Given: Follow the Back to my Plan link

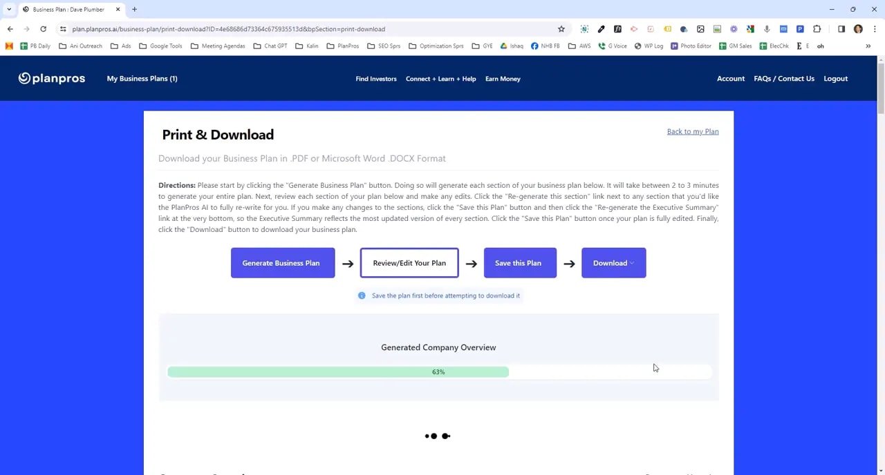Looking at the screenshot, I should coord(692,131).
